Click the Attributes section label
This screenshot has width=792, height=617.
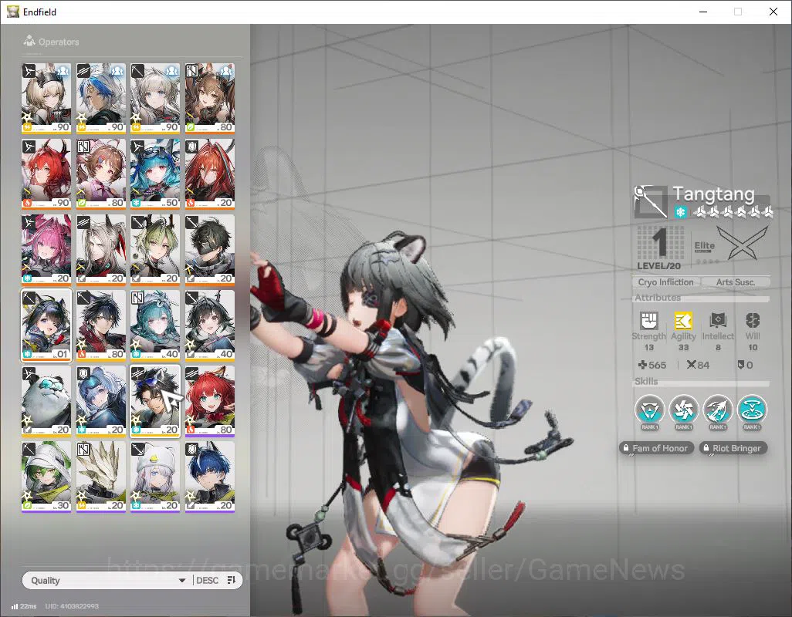click(x=658, y=298)
